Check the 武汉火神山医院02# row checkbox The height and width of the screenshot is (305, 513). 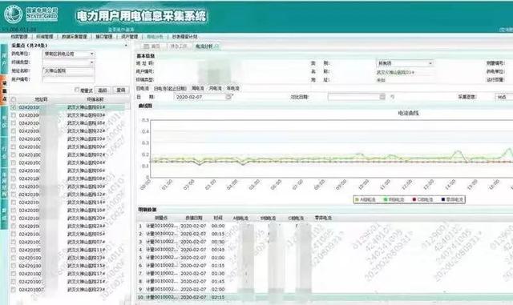point(14,155)
